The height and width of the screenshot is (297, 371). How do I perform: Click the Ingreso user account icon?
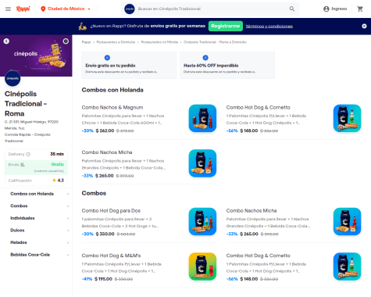pos(326,9)
